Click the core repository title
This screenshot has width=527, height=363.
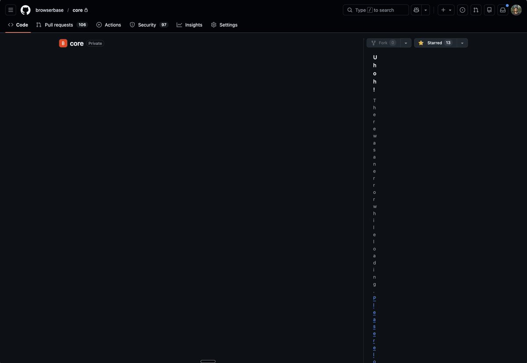pyautogui.click(x=77, y=43)
